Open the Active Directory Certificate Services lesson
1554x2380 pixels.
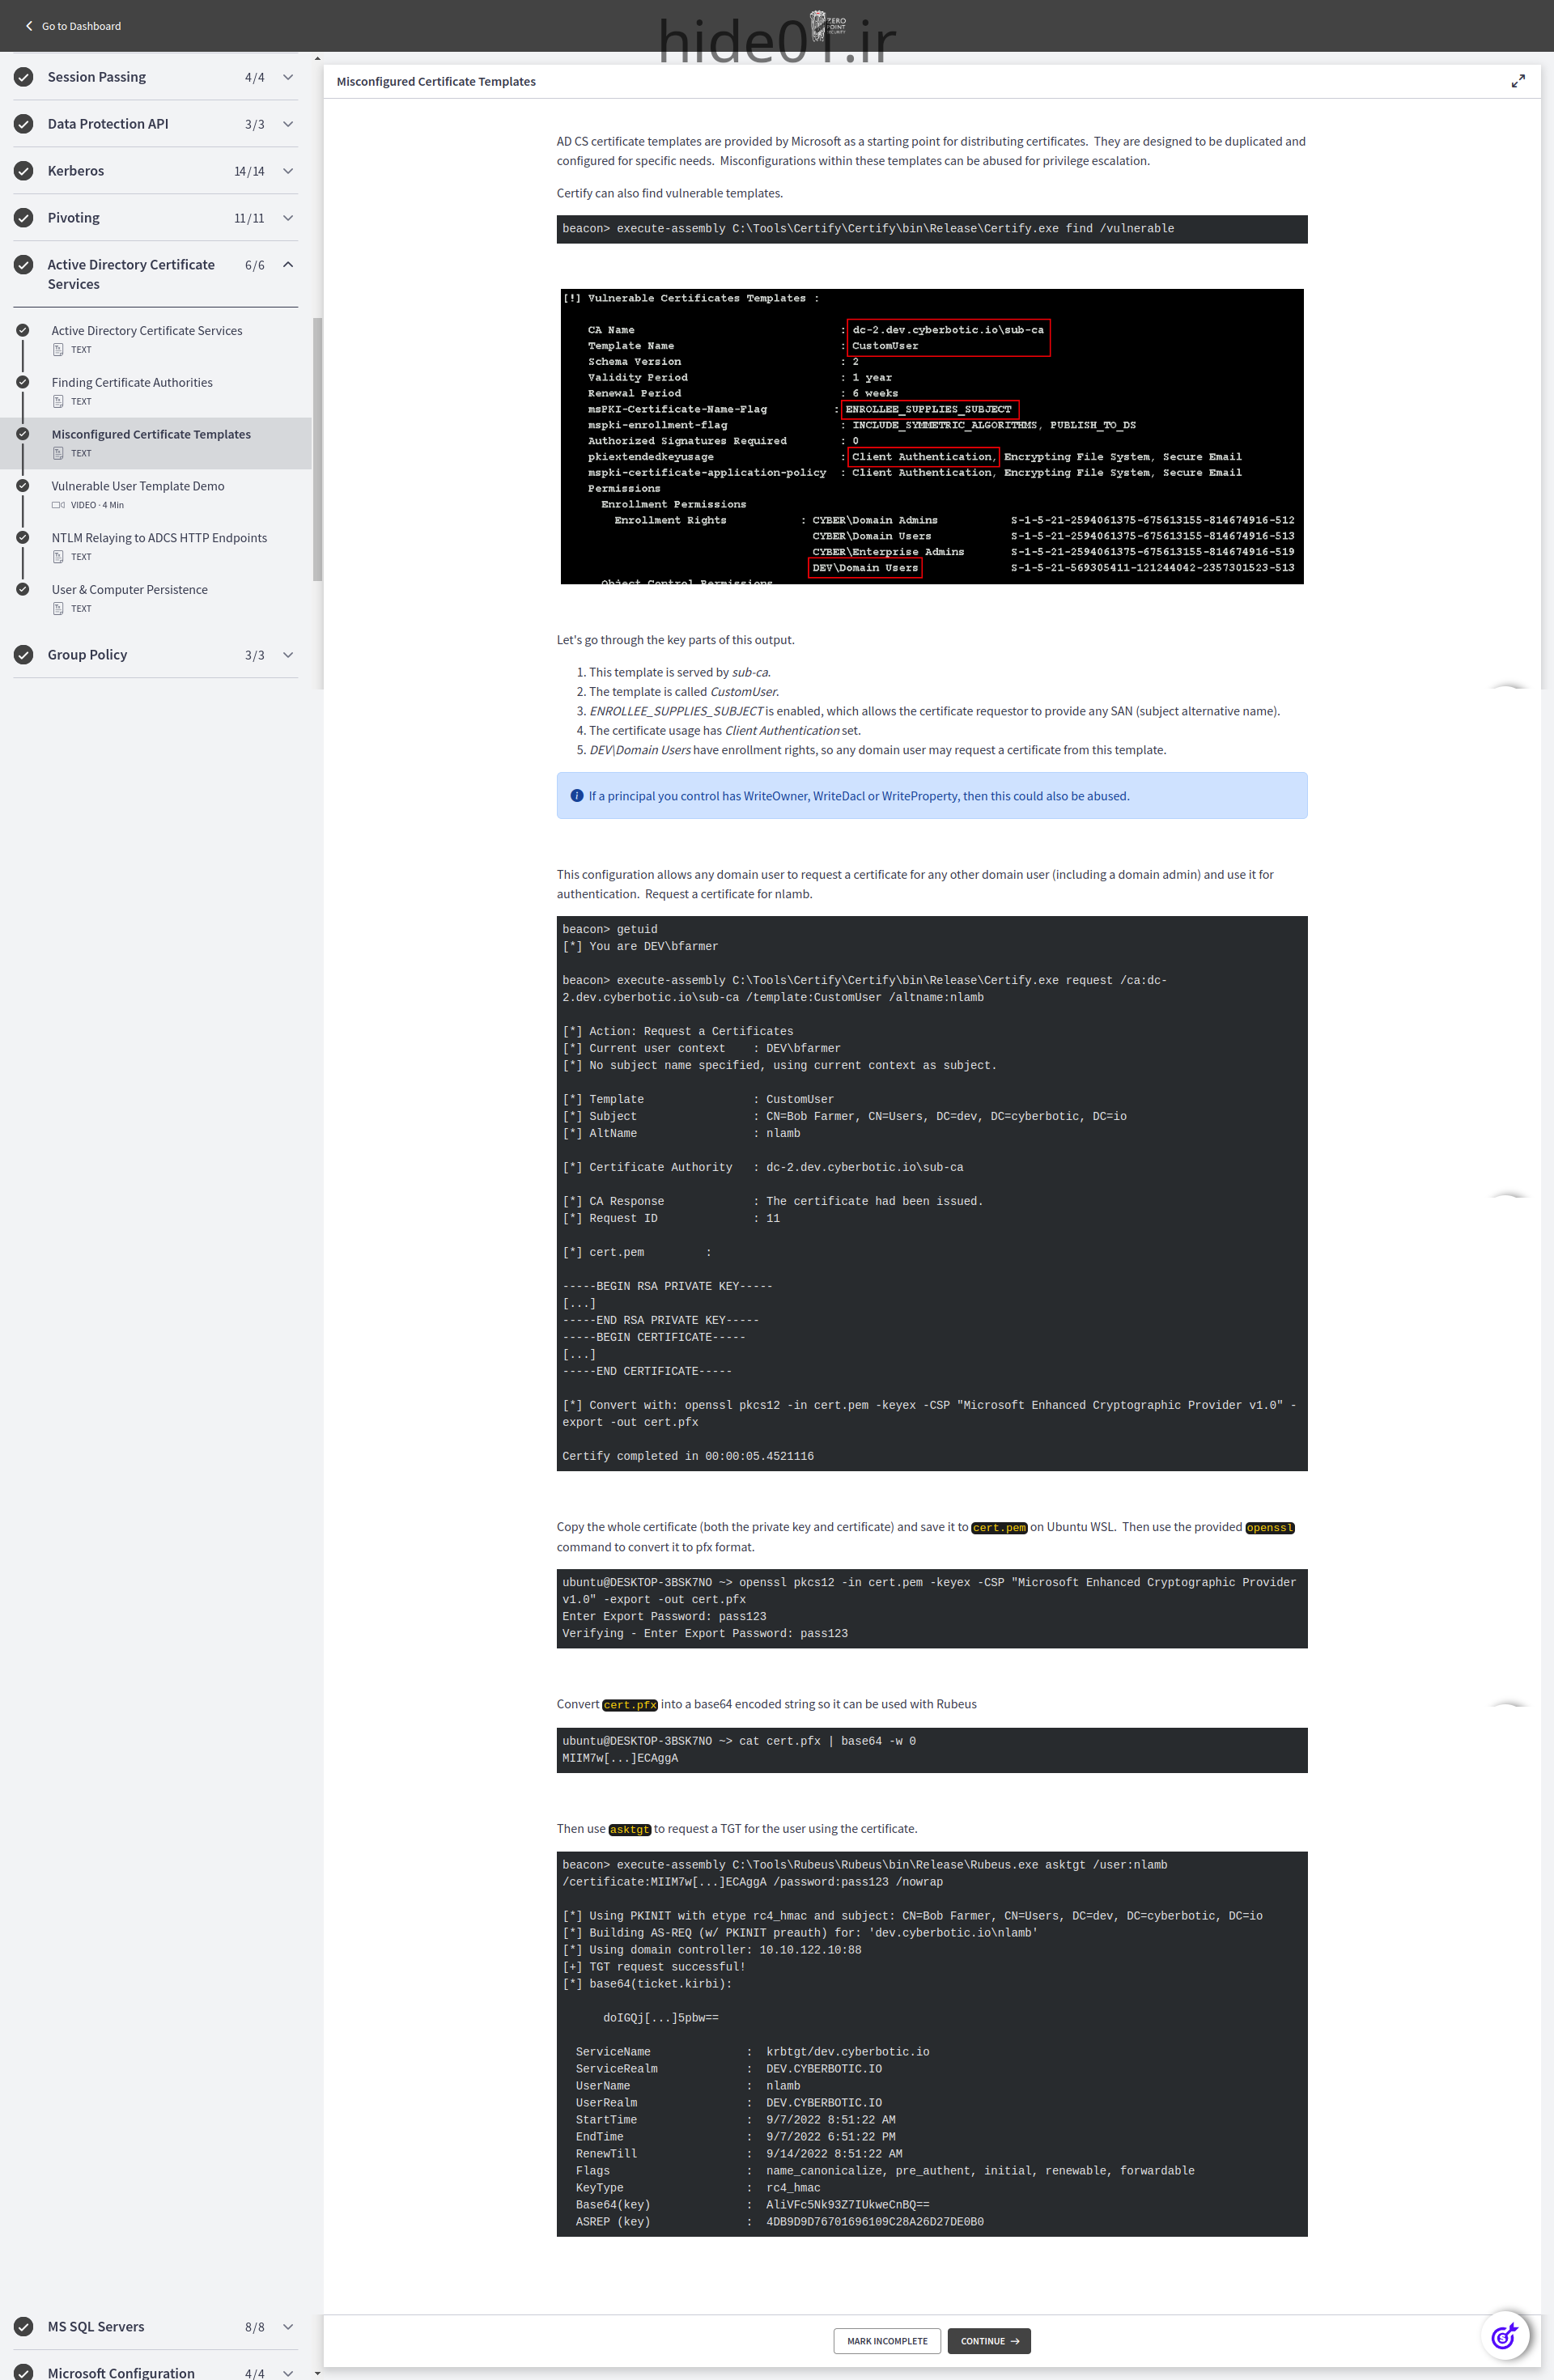(147, 331)
